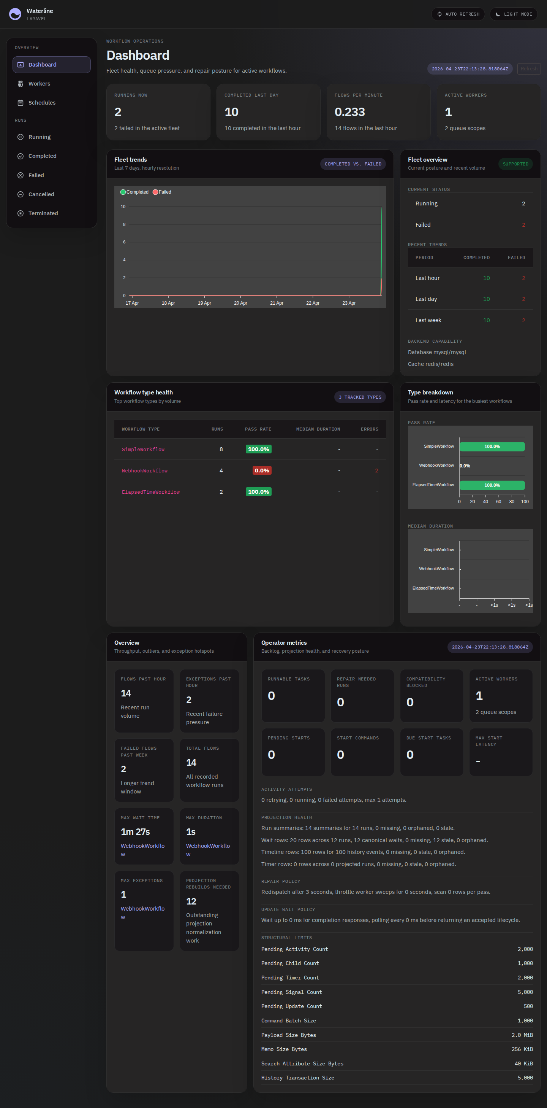This screenshot has width=547, height=1108.
Task: Click the Running pause-circle icon
Action: click(x=20, y=137)
